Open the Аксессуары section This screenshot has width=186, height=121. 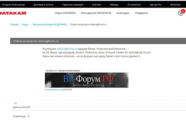point(123,13)
